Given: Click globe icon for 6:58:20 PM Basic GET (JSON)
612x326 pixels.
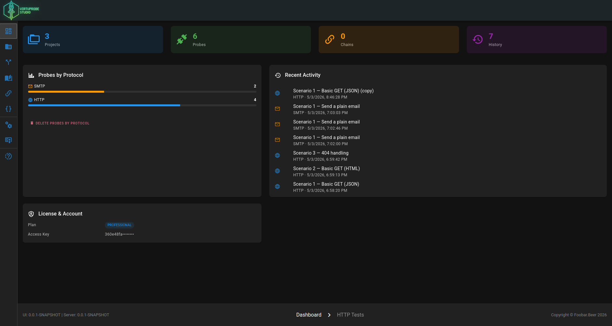Looking at the screenshot, I should (x=277, y=187).
